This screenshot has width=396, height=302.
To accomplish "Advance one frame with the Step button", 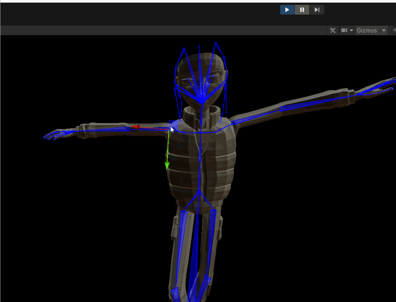I will pos(317,9).
